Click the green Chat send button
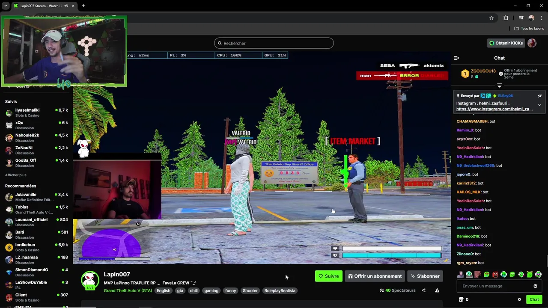The width and height of the screenshot is (548, 308). 534,299
